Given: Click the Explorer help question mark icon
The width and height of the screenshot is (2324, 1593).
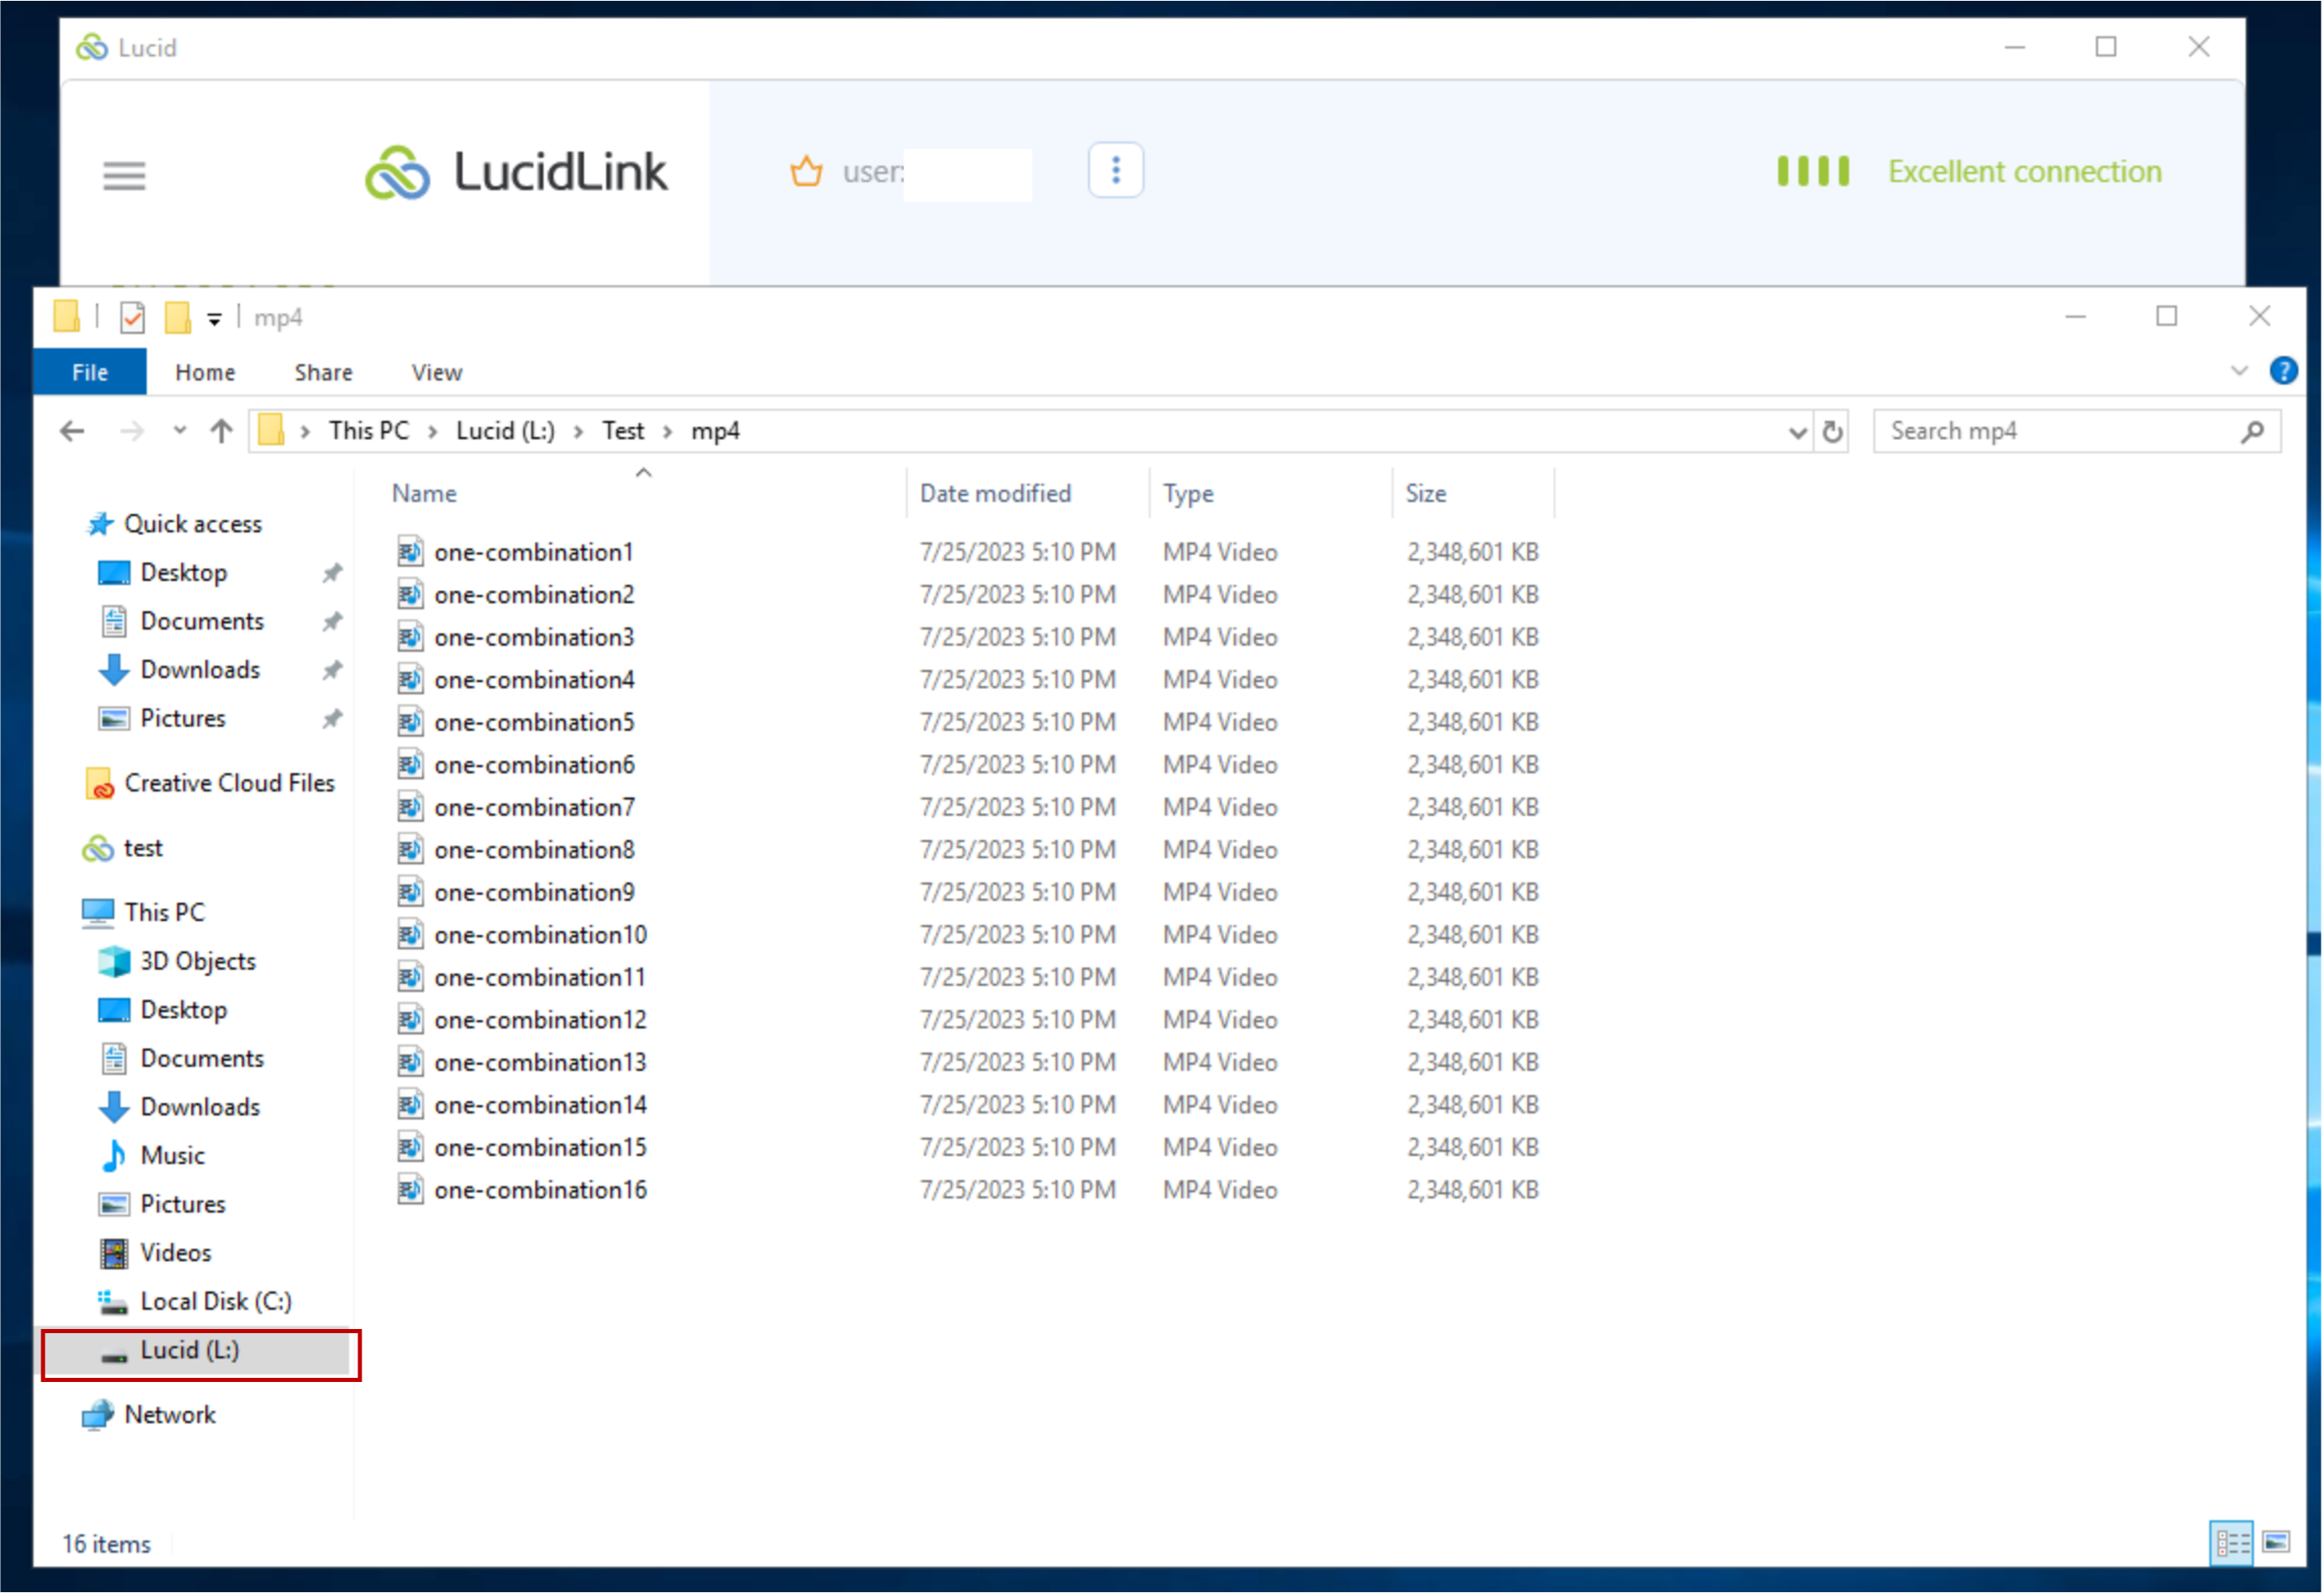Looking at the screenshot, I should tap(2283, 371).
